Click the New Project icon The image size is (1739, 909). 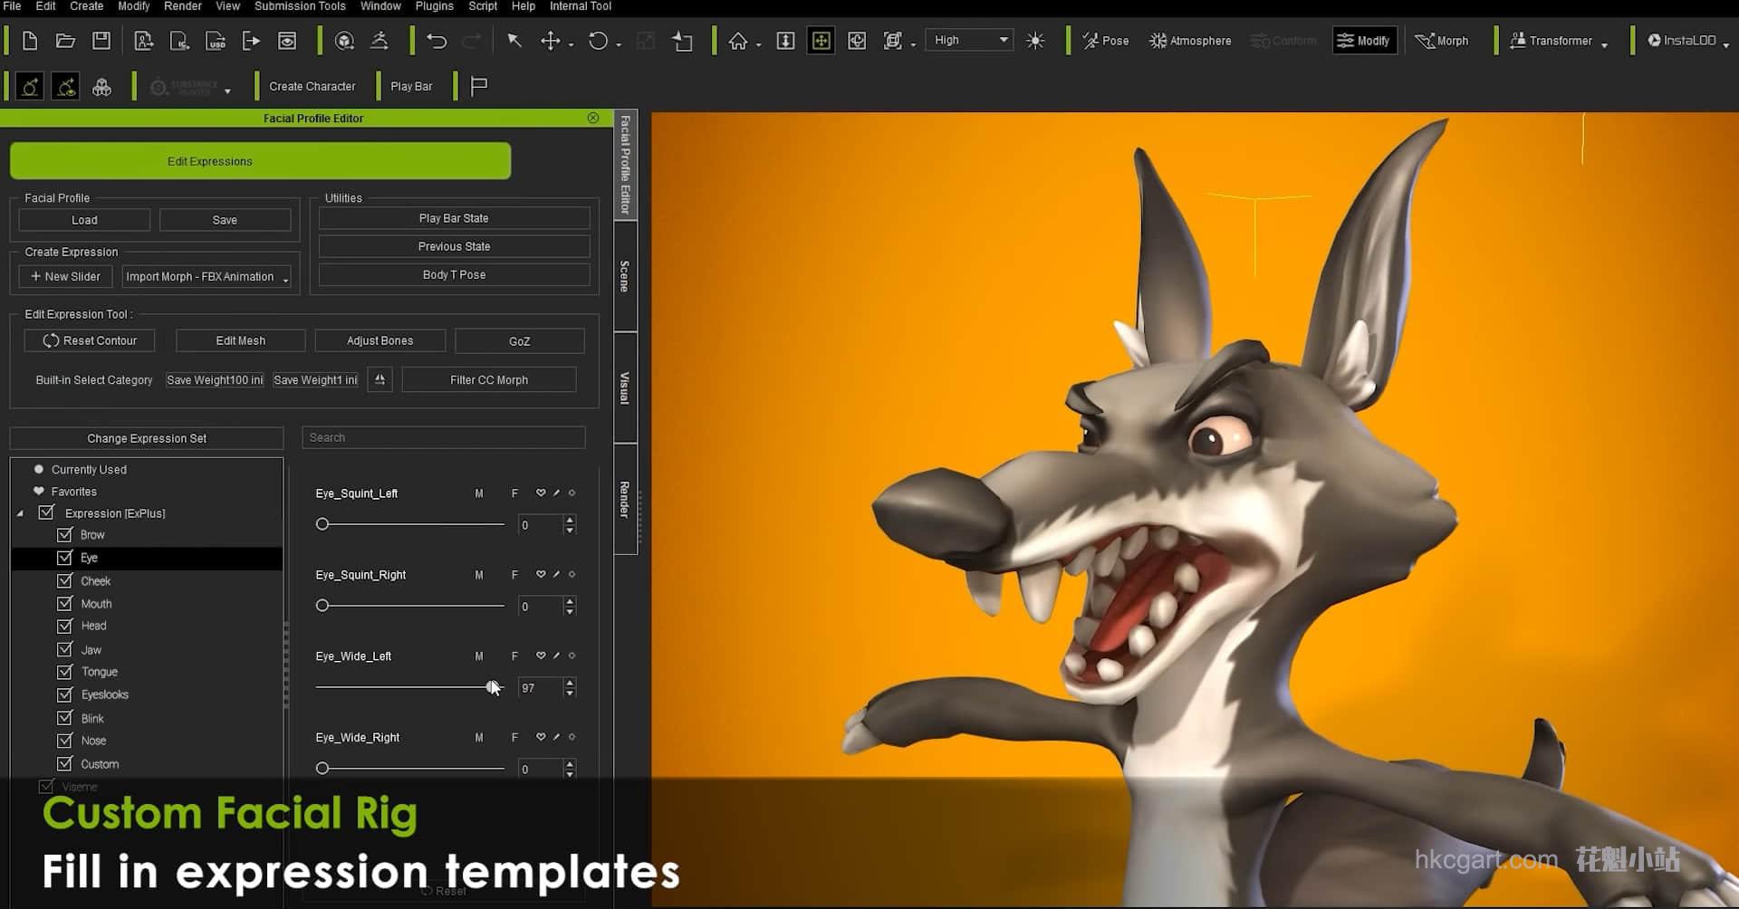tap(30, 41)
